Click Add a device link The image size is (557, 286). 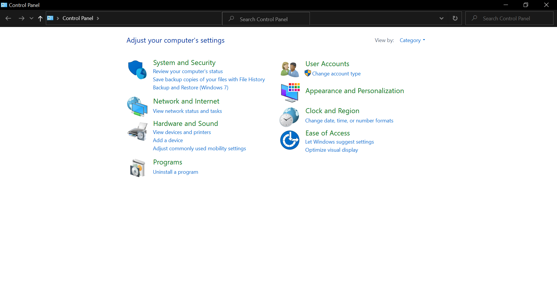168,140
